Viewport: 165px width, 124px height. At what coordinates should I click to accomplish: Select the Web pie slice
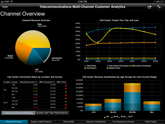pyautogui.click(x=34, y=39)
